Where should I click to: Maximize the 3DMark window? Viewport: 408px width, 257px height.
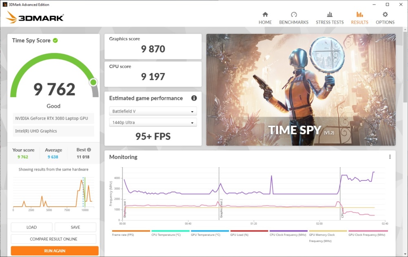pyautogui.click(x=387, y=4)
